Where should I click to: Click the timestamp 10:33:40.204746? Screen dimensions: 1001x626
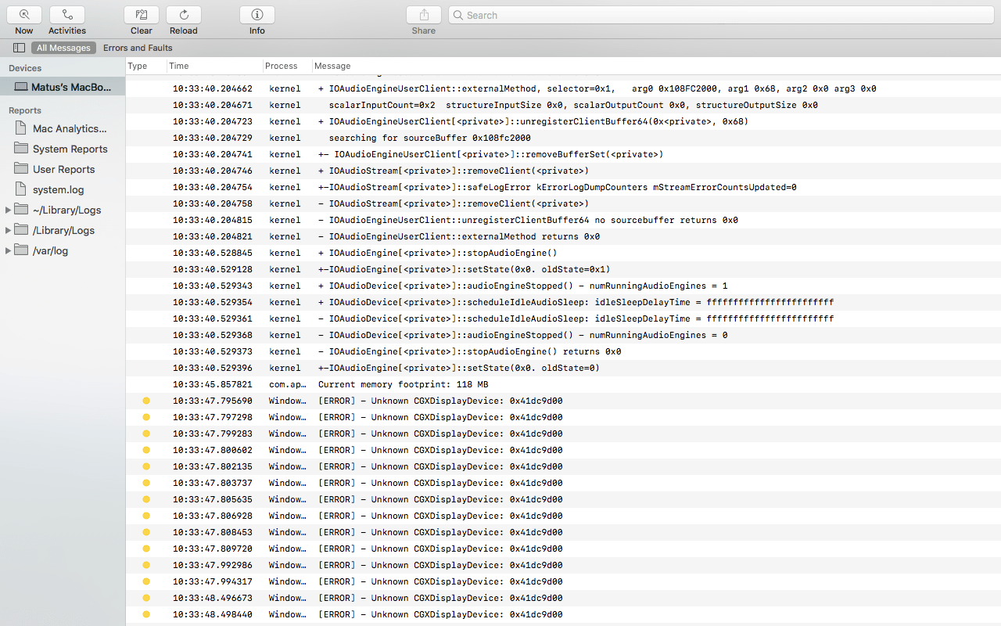coord(213,171)
